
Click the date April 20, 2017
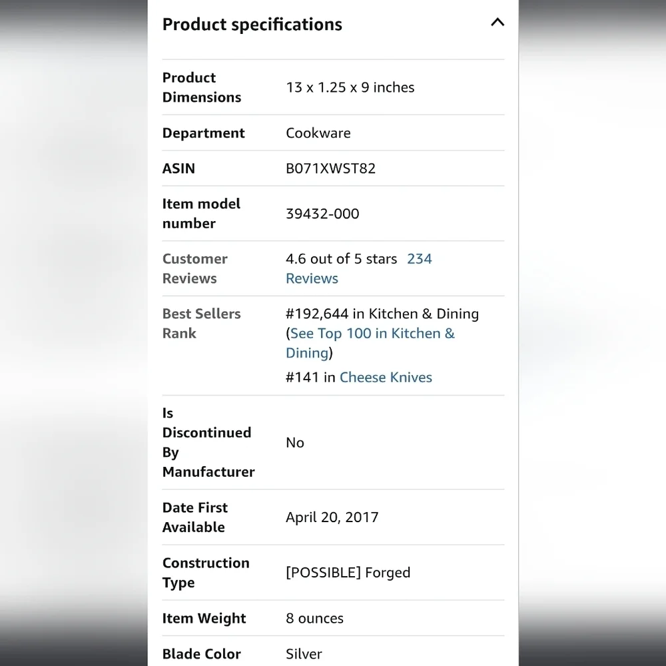pyautogui.click(x=332, y=517)
